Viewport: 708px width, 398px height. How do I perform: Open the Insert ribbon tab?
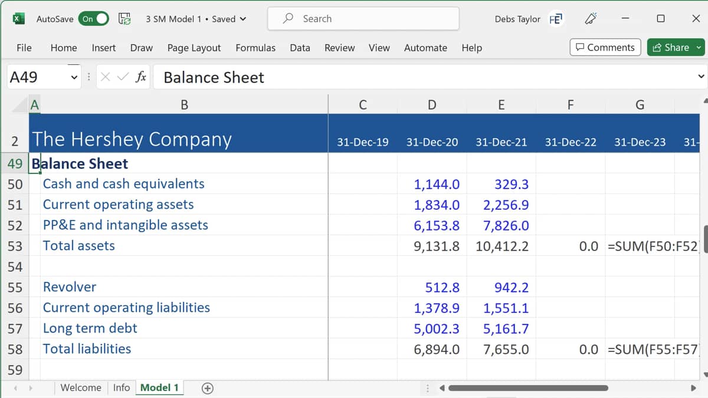pos(104,48)
